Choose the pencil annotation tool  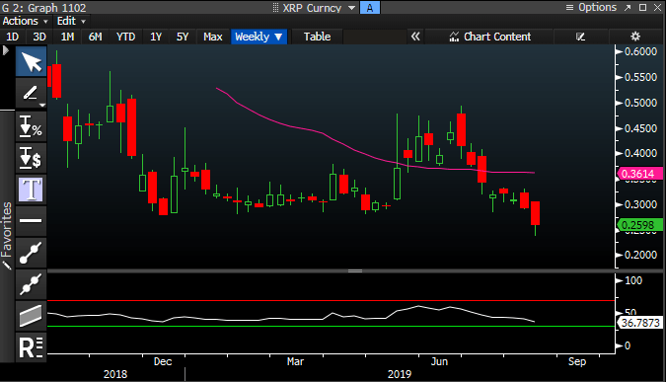pos(31,93)
